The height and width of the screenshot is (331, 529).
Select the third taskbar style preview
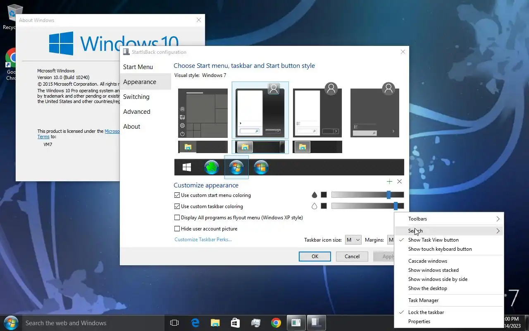pos(317,147)
